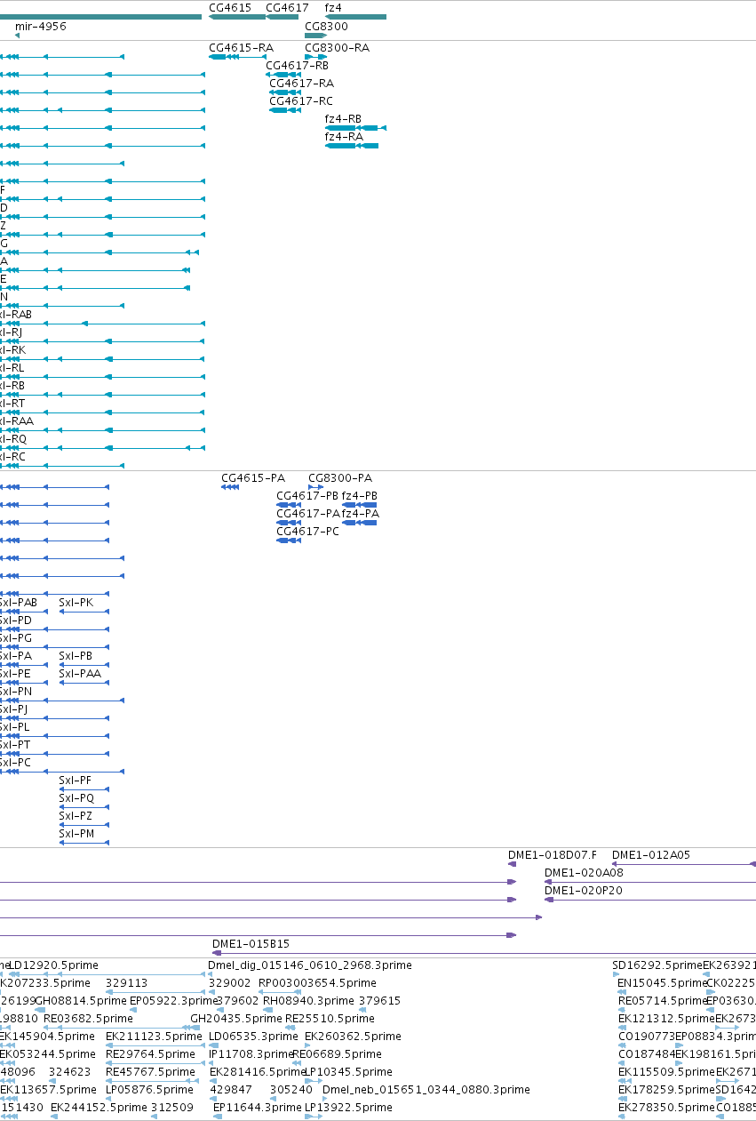The image size is (756, 1121).
Task: Select EST label EK278350.5prime
Action: coord(667,1108)
